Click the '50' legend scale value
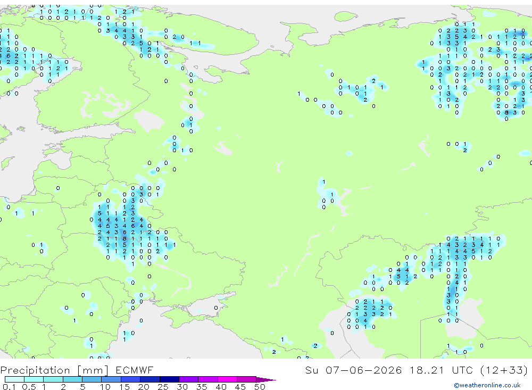 [260, 387]
